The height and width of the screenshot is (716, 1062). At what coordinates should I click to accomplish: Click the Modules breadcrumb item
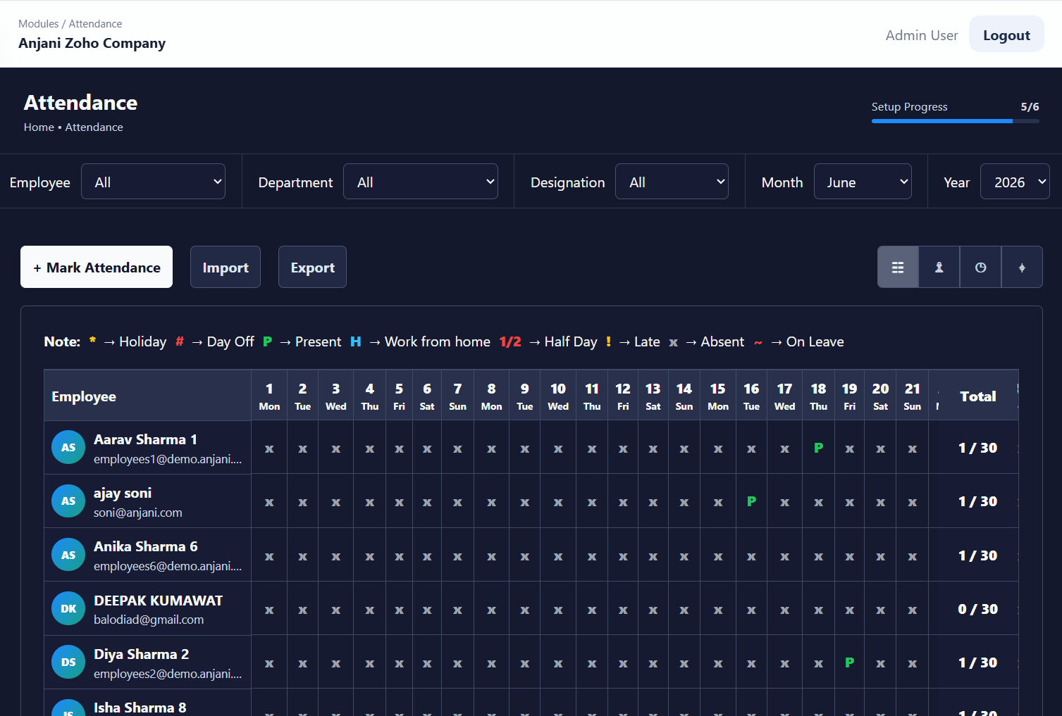39,24
